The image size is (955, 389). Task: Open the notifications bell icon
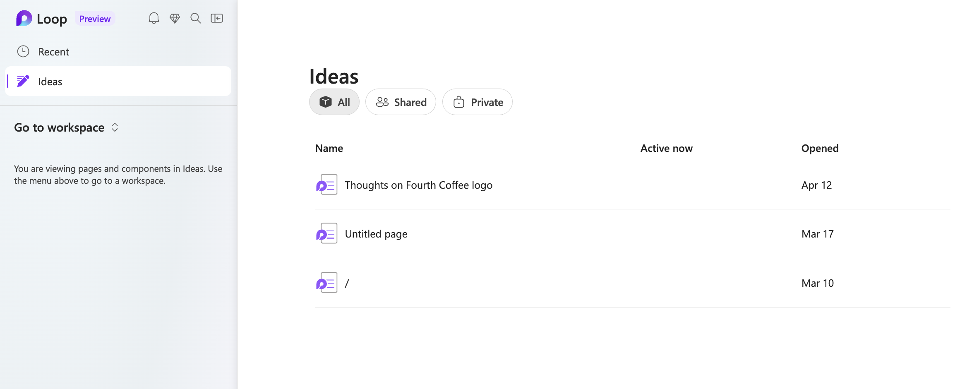point(154,18)
